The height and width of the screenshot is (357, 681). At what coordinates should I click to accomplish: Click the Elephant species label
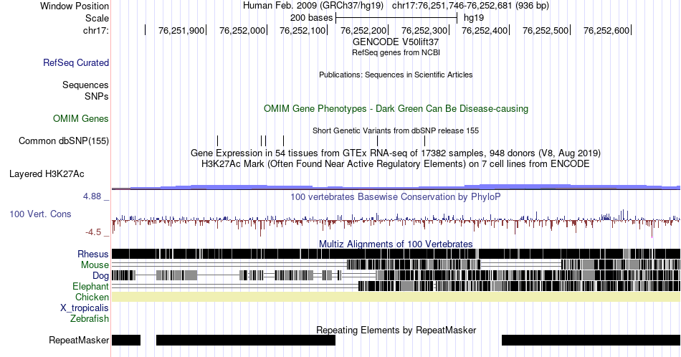pyautogui.click(x=91, y=286)
